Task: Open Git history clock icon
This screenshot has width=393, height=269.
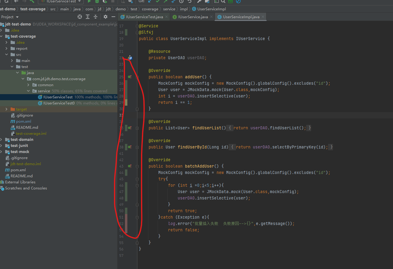Action: (181, 2)
